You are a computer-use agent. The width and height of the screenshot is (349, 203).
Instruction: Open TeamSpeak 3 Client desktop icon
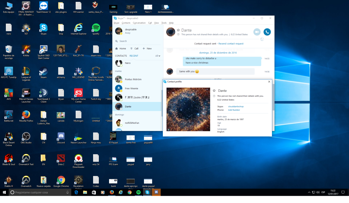(x=44, y=96)
